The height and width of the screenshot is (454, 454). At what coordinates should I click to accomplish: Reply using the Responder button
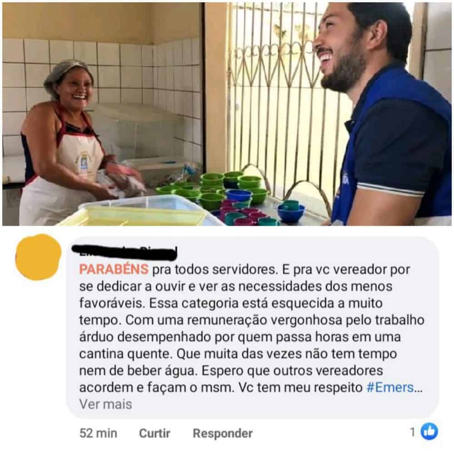tap(222, 434)
